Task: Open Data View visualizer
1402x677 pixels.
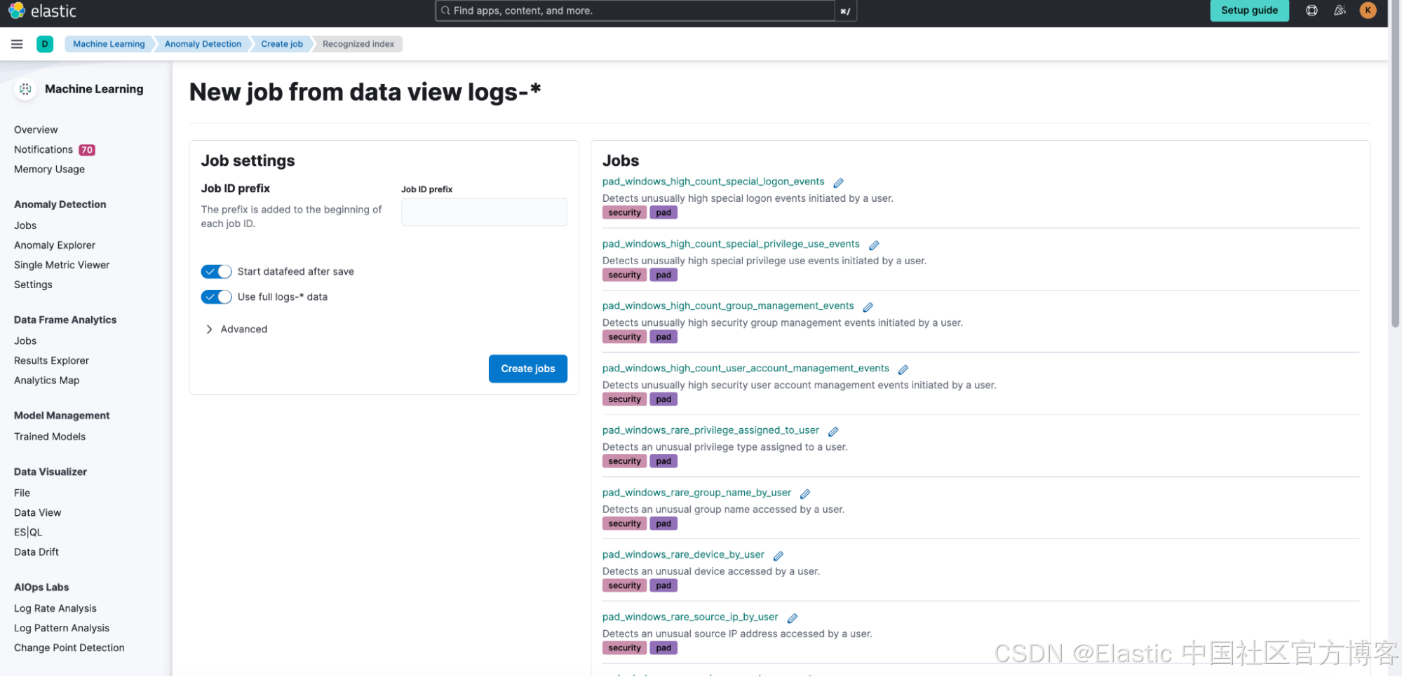Action: tap(37, 512)
